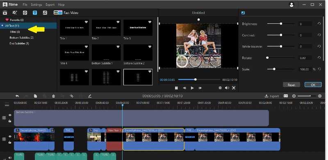Hide the Bottom Subtitle text track
Screen dimensions: 328x160
point(10,115)
